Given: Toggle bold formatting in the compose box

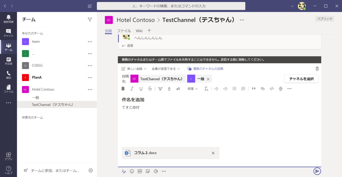Looking at the screenshot, I should (x=123, y=88).
